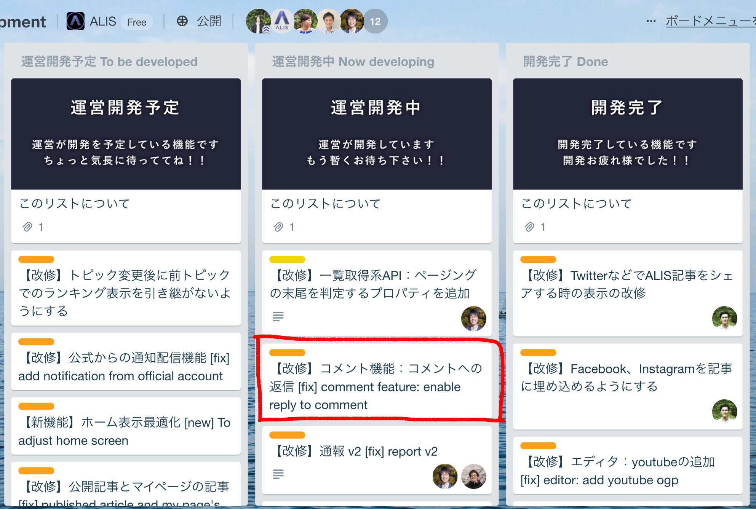Click the ALIS logo icon in the header
Viewport: 756px width, 509px height.
click(75, 21)
